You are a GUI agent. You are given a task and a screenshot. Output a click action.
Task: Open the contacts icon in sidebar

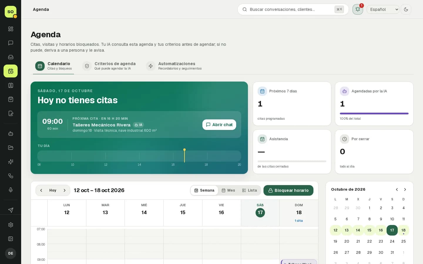(x=11, y=85)
